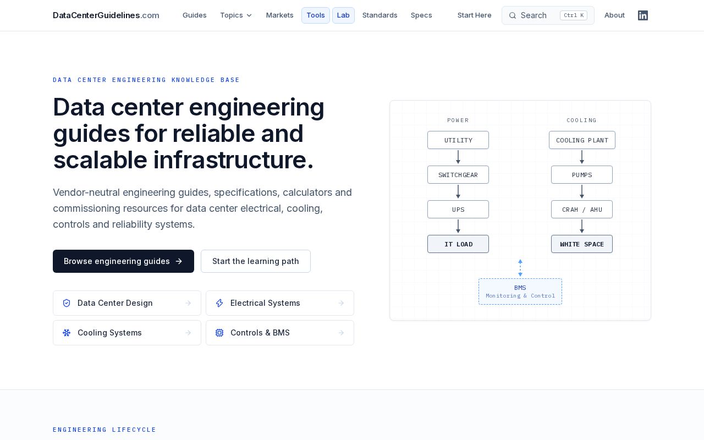Click the arrow on Data Center Design card
This screenshot has width=704, height=440.
pyautogui.click(x=188, y=303)
